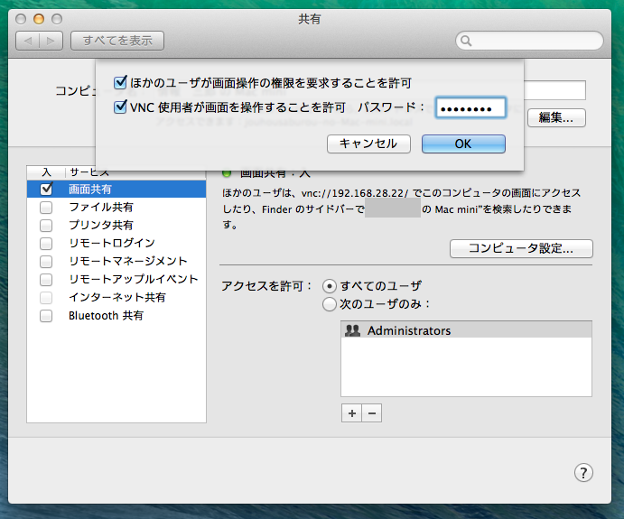Viewport: 624px width, 519px height.
Task: Click the VNC パスワード field
Action: [470, 107]
